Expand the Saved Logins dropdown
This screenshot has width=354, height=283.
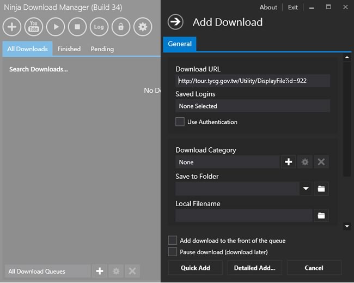point(253,106)
